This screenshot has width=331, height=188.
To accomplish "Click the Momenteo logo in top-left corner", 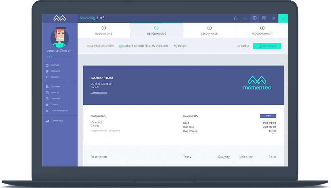I will pyautogui.click(x=60, y=18).
